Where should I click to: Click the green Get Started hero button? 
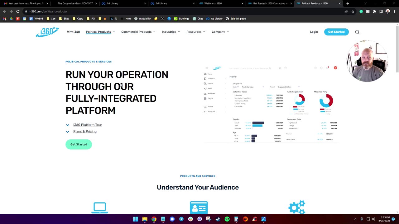click(x=79, y=144)
